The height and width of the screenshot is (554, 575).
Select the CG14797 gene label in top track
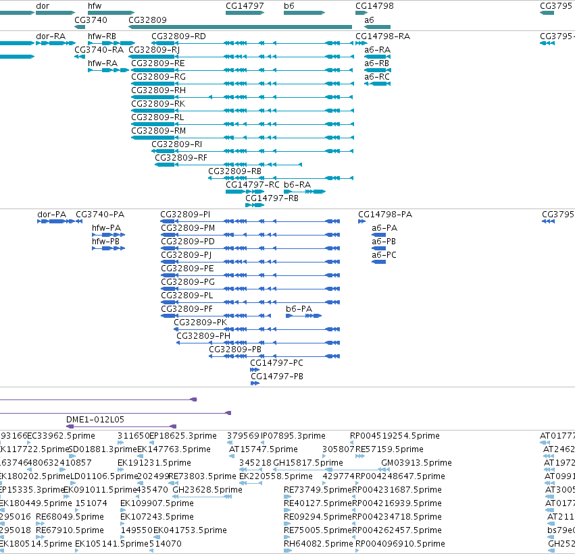[x=245, y=6]
